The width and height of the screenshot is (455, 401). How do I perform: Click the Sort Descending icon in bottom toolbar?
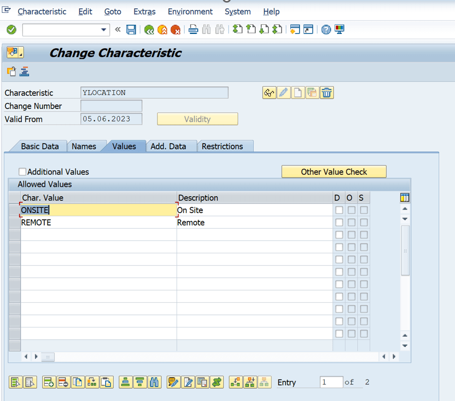pyautogui.click(x=140, y=382)
